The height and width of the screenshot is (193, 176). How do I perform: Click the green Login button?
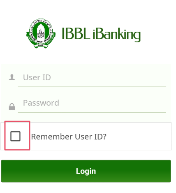tap(86, 171)
